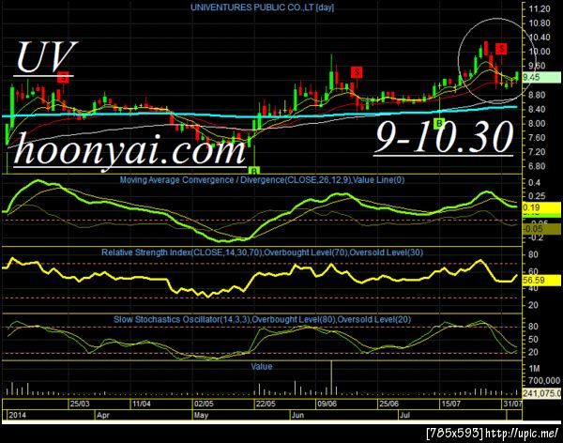This screenshot has height=443, width=563.
Task: Click the red S sell marker near 10.00
Action: coord(501,49)
